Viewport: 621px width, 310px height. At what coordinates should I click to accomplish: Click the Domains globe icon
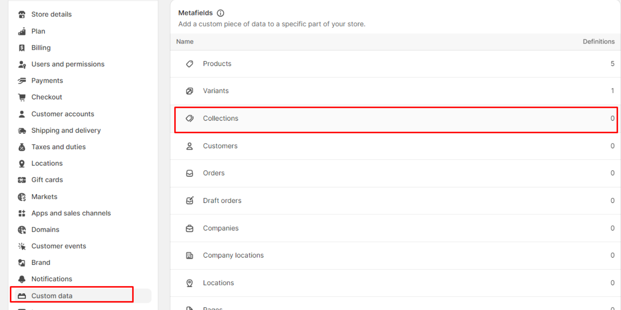tap(22, 230)
